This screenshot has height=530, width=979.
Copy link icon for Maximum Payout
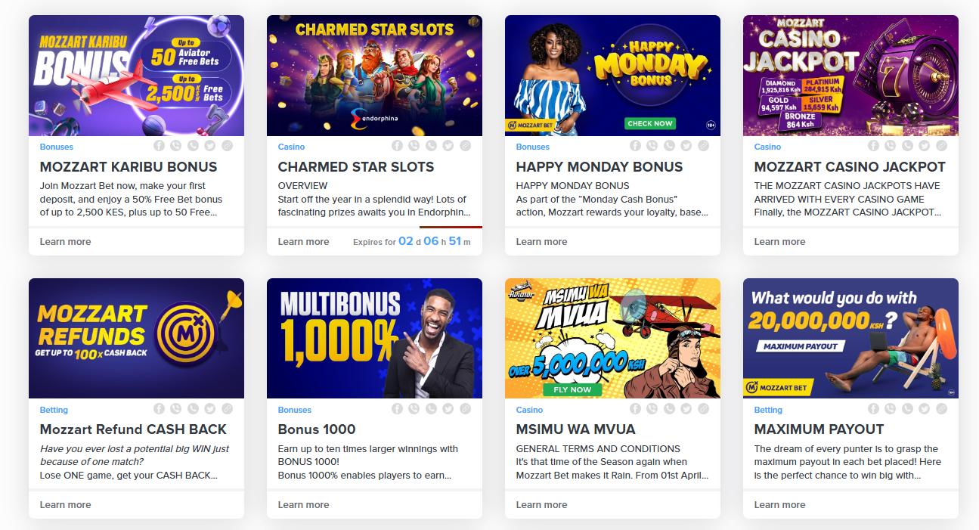[x=941, y=409]
